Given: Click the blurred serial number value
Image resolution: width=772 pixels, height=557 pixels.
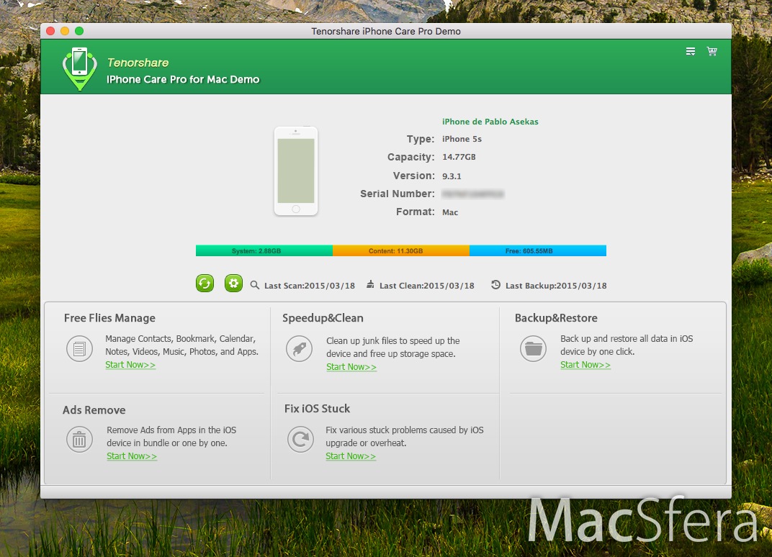Looking at the screenshot, I should tap(472, 194).
